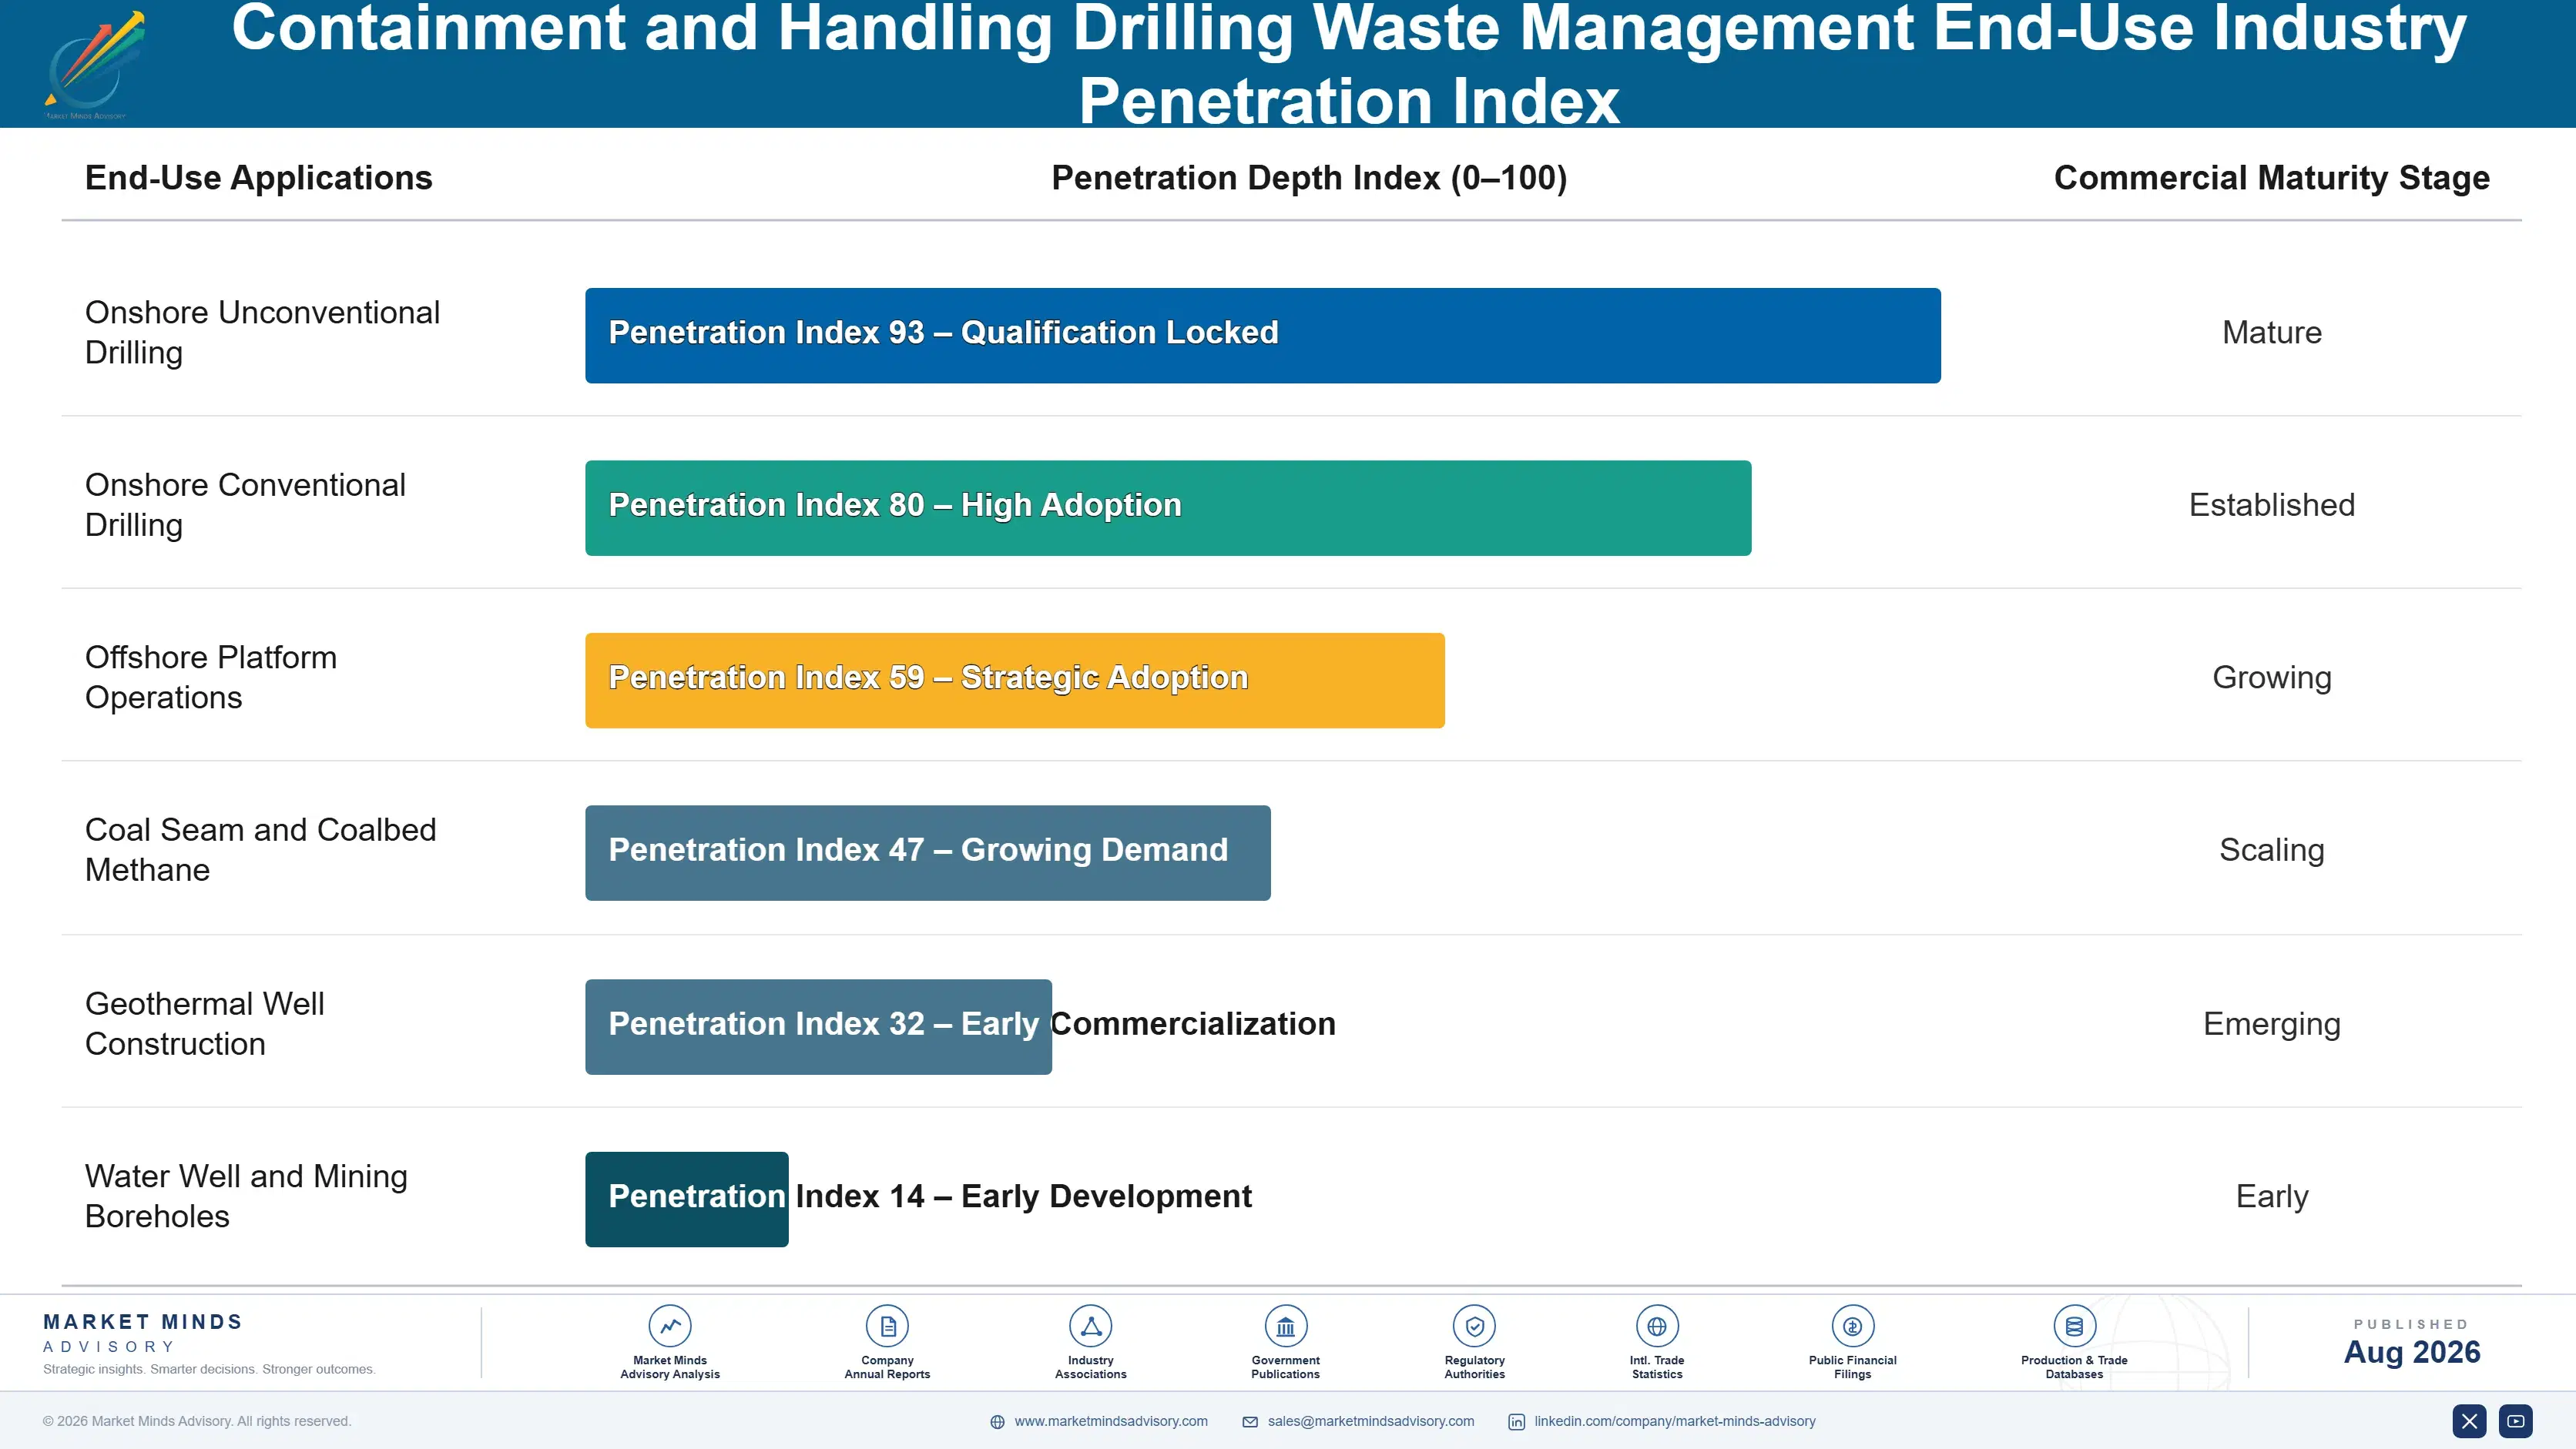2576x1449 pixels.
Task: Click the slide title Penetration Index heading
Action: (x=1348, y=64)
